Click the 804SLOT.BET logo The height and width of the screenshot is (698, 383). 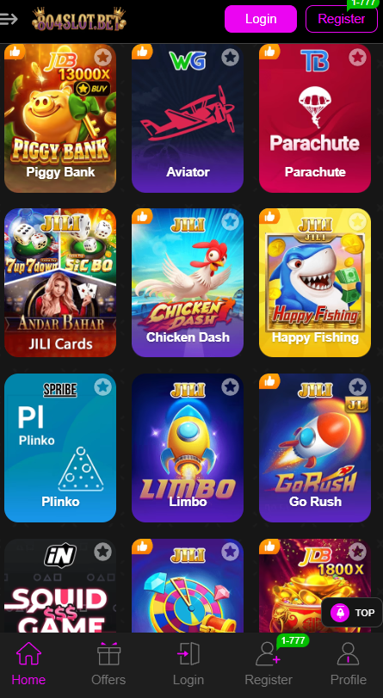click(79, 19)
